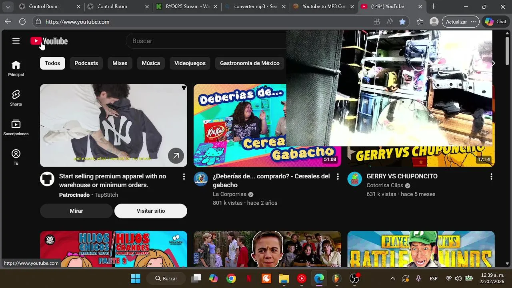
Task: Open a new browser tab
Action: 434,6
